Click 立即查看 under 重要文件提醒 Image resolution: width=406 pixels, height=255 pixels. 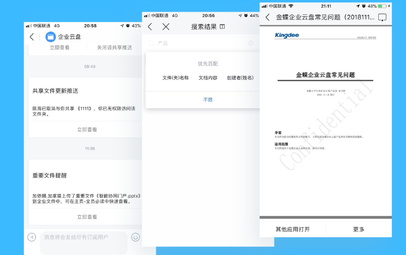click(87, 217)
